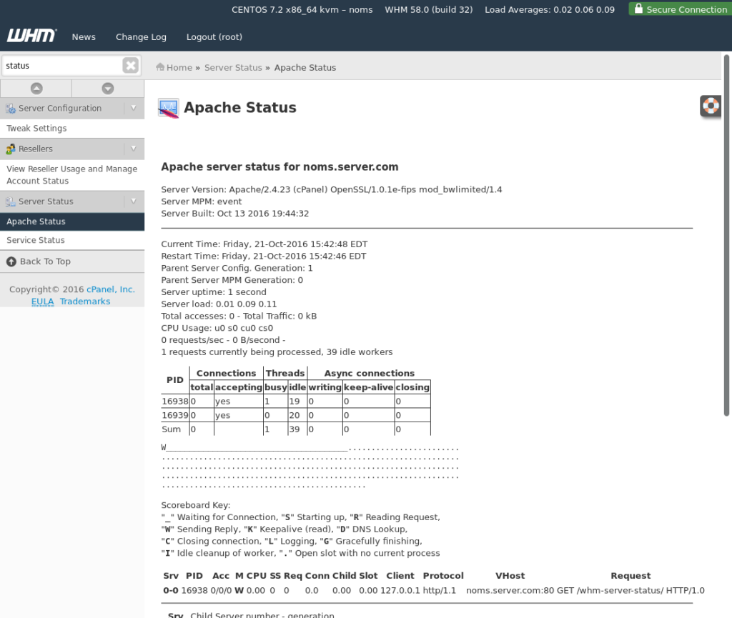The image size is (732, 618).
Task: Select the Server Configuration category icon
Action: pos(10,108)
